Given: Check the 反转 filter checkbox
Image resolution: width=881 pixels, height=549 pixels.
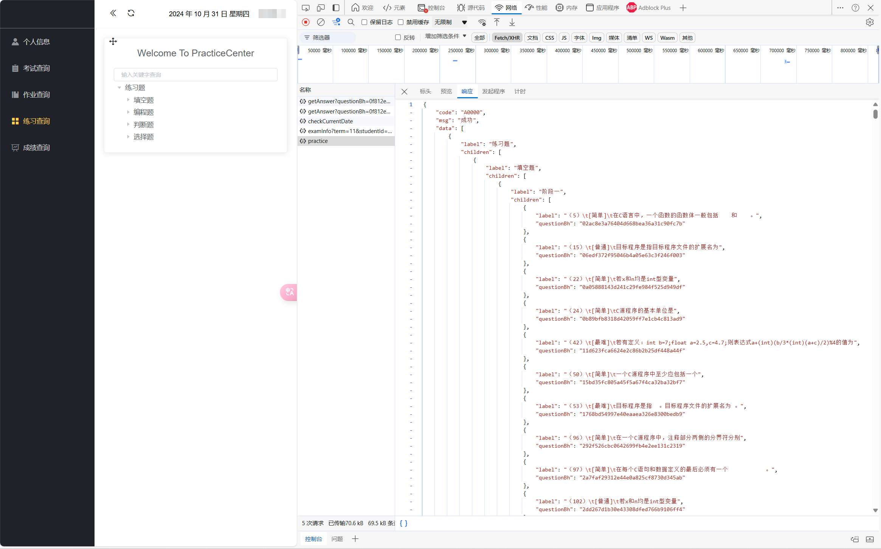Looking at the screenshot, I should pyautogui.click(x=398, y=37).
